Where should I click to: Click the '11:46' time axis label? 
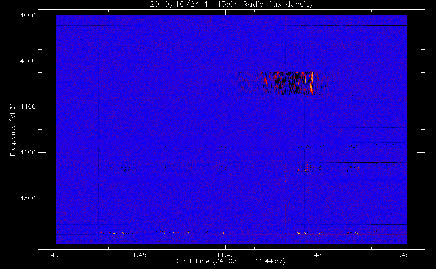click(x=138, y=255)
